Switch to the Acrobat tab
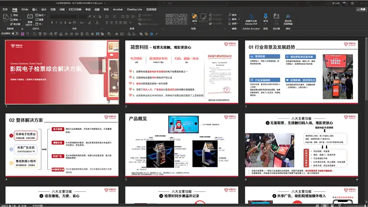 118,9
